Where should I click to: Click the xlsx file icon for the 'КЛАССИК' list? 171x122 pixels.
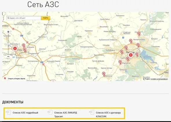coord(91,112)
